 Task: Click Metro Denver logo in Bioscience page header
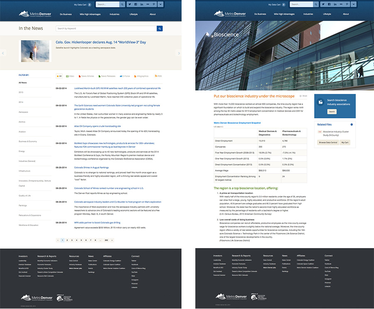(230, 14)
